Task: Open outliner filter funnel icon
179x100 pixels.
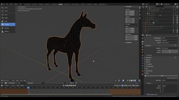Action: [x=174, y=7]
